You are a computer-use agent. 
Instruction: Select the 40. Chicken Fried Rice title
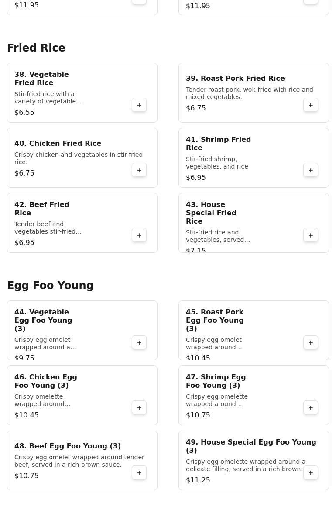tap(58, 144)
